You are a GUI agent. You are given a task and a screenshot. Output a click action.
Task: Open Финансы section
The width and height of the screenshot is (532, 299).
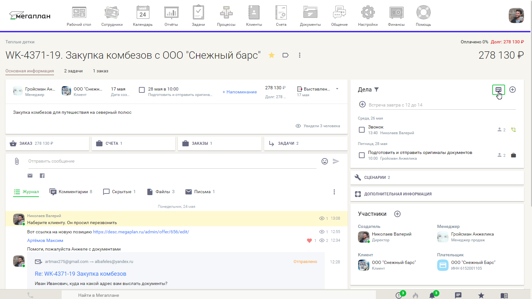[396, 16]
